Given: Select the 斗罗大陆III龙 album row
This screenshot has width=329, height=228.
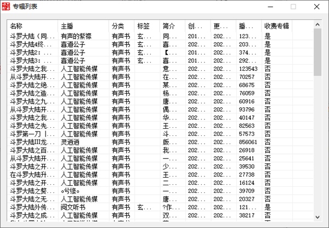Looking at the screenshot, I should 32,142.
